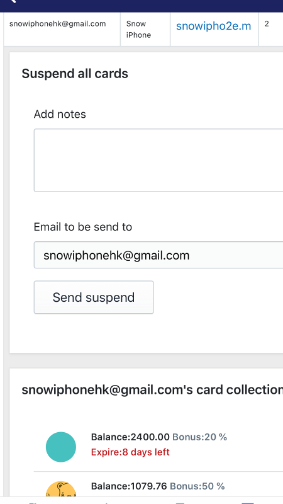Focus the recipient email input field

(x=158, y=255)
